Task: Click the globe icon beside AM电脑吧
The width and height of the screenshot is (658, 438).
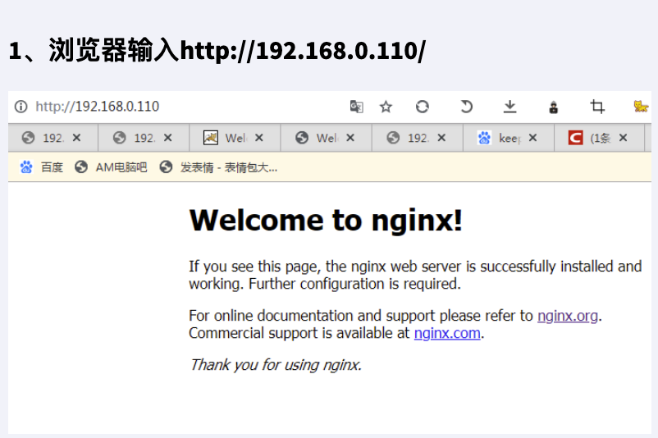Action: 81,167
